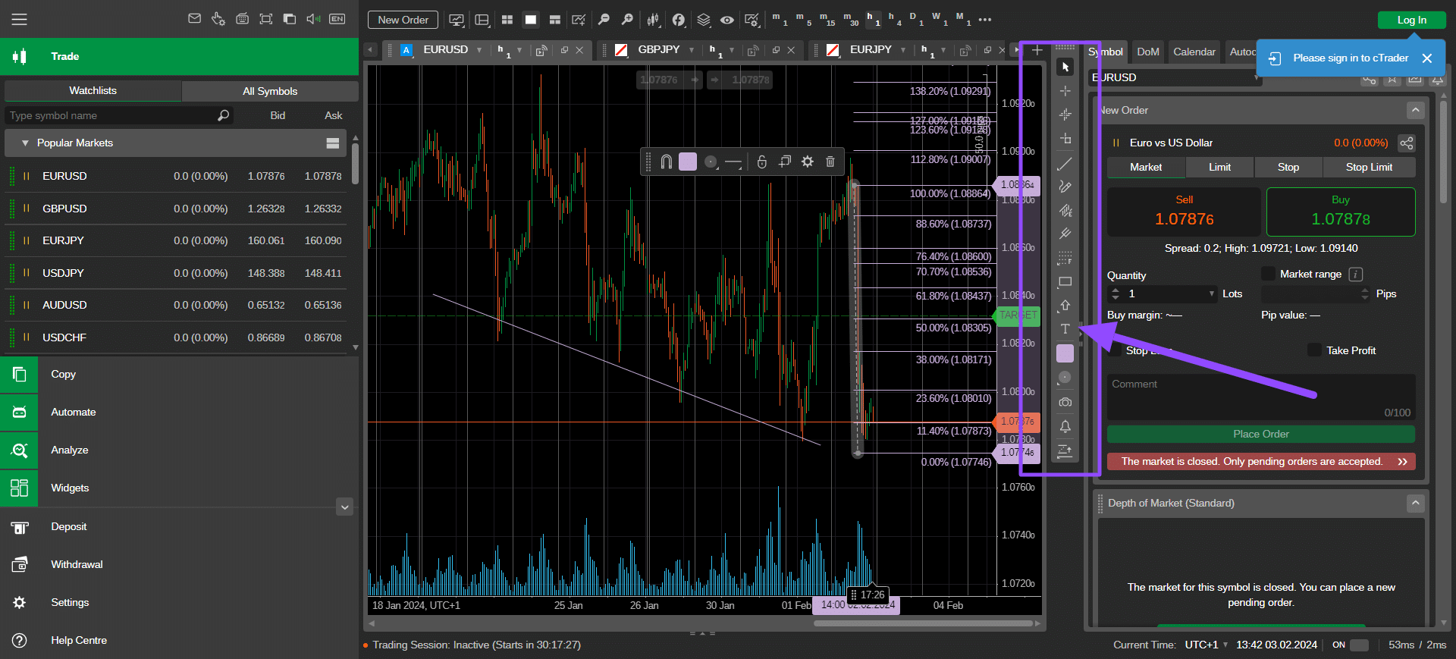1456x659 pixels.
Task: Toggle magnet snap in floating toolbar
Action: [666, 162]
